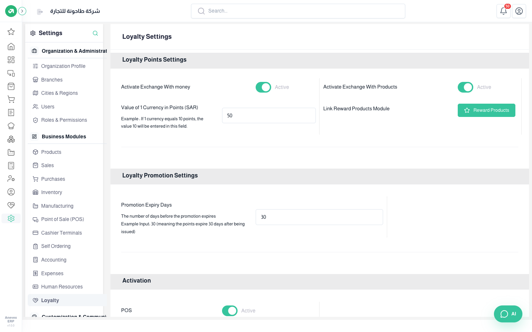
Task: Open dashboard grid icon in left rail
Action: point(11,60)
